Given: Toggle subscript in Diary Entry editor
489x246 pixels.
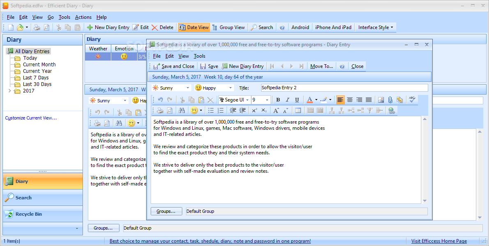Looking at the screenshot, I should point(264,111).
